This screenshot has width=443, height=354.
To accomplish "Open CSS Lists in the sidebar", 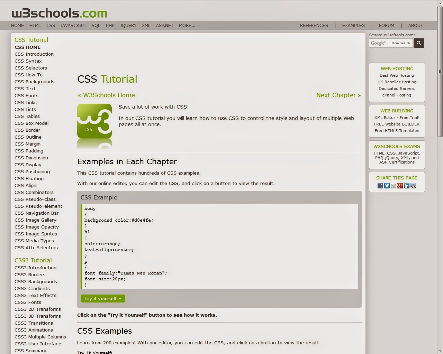I will click(x=25, y=109).
